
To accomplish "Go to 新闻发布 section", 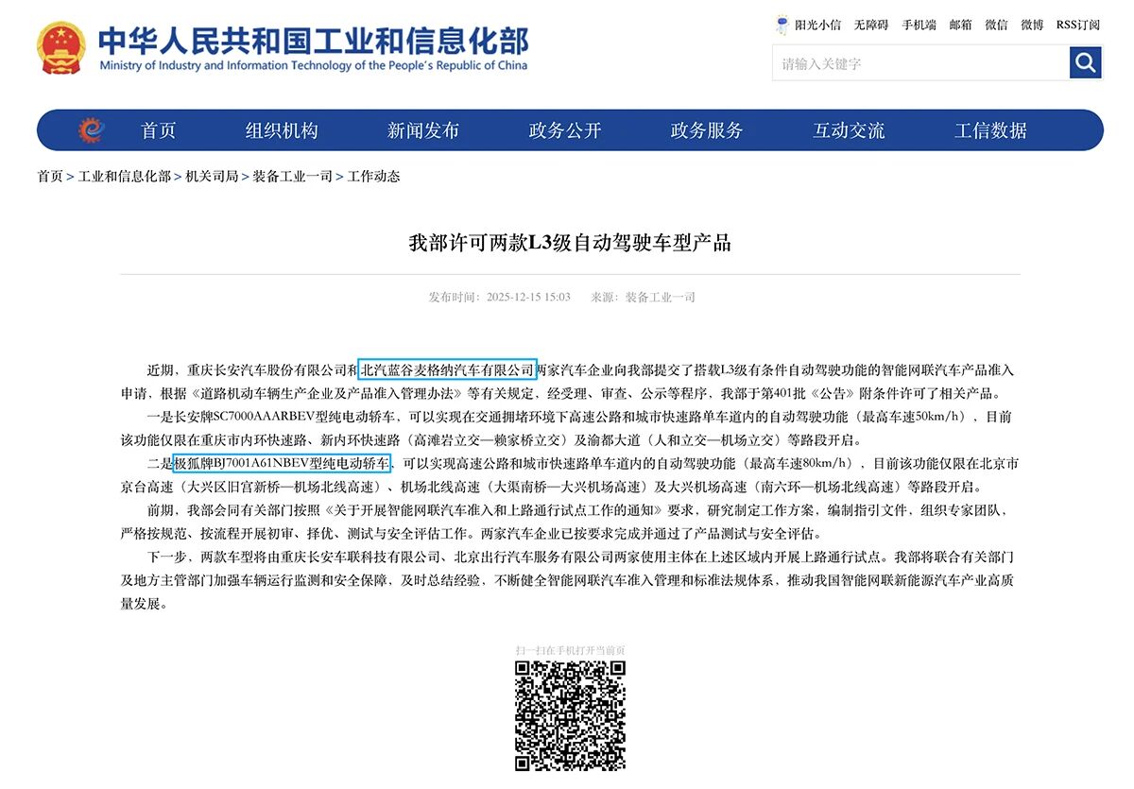I will click(423, 130).
